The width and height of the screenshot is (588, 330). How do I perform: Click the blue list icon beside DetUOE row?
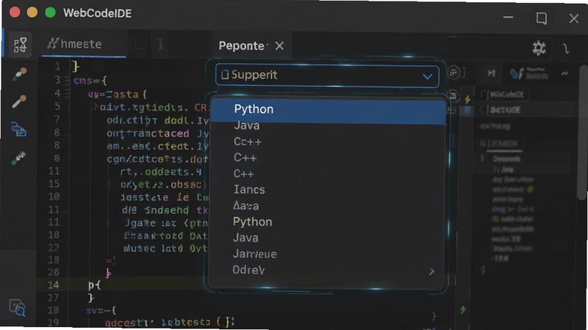[467, 110]
